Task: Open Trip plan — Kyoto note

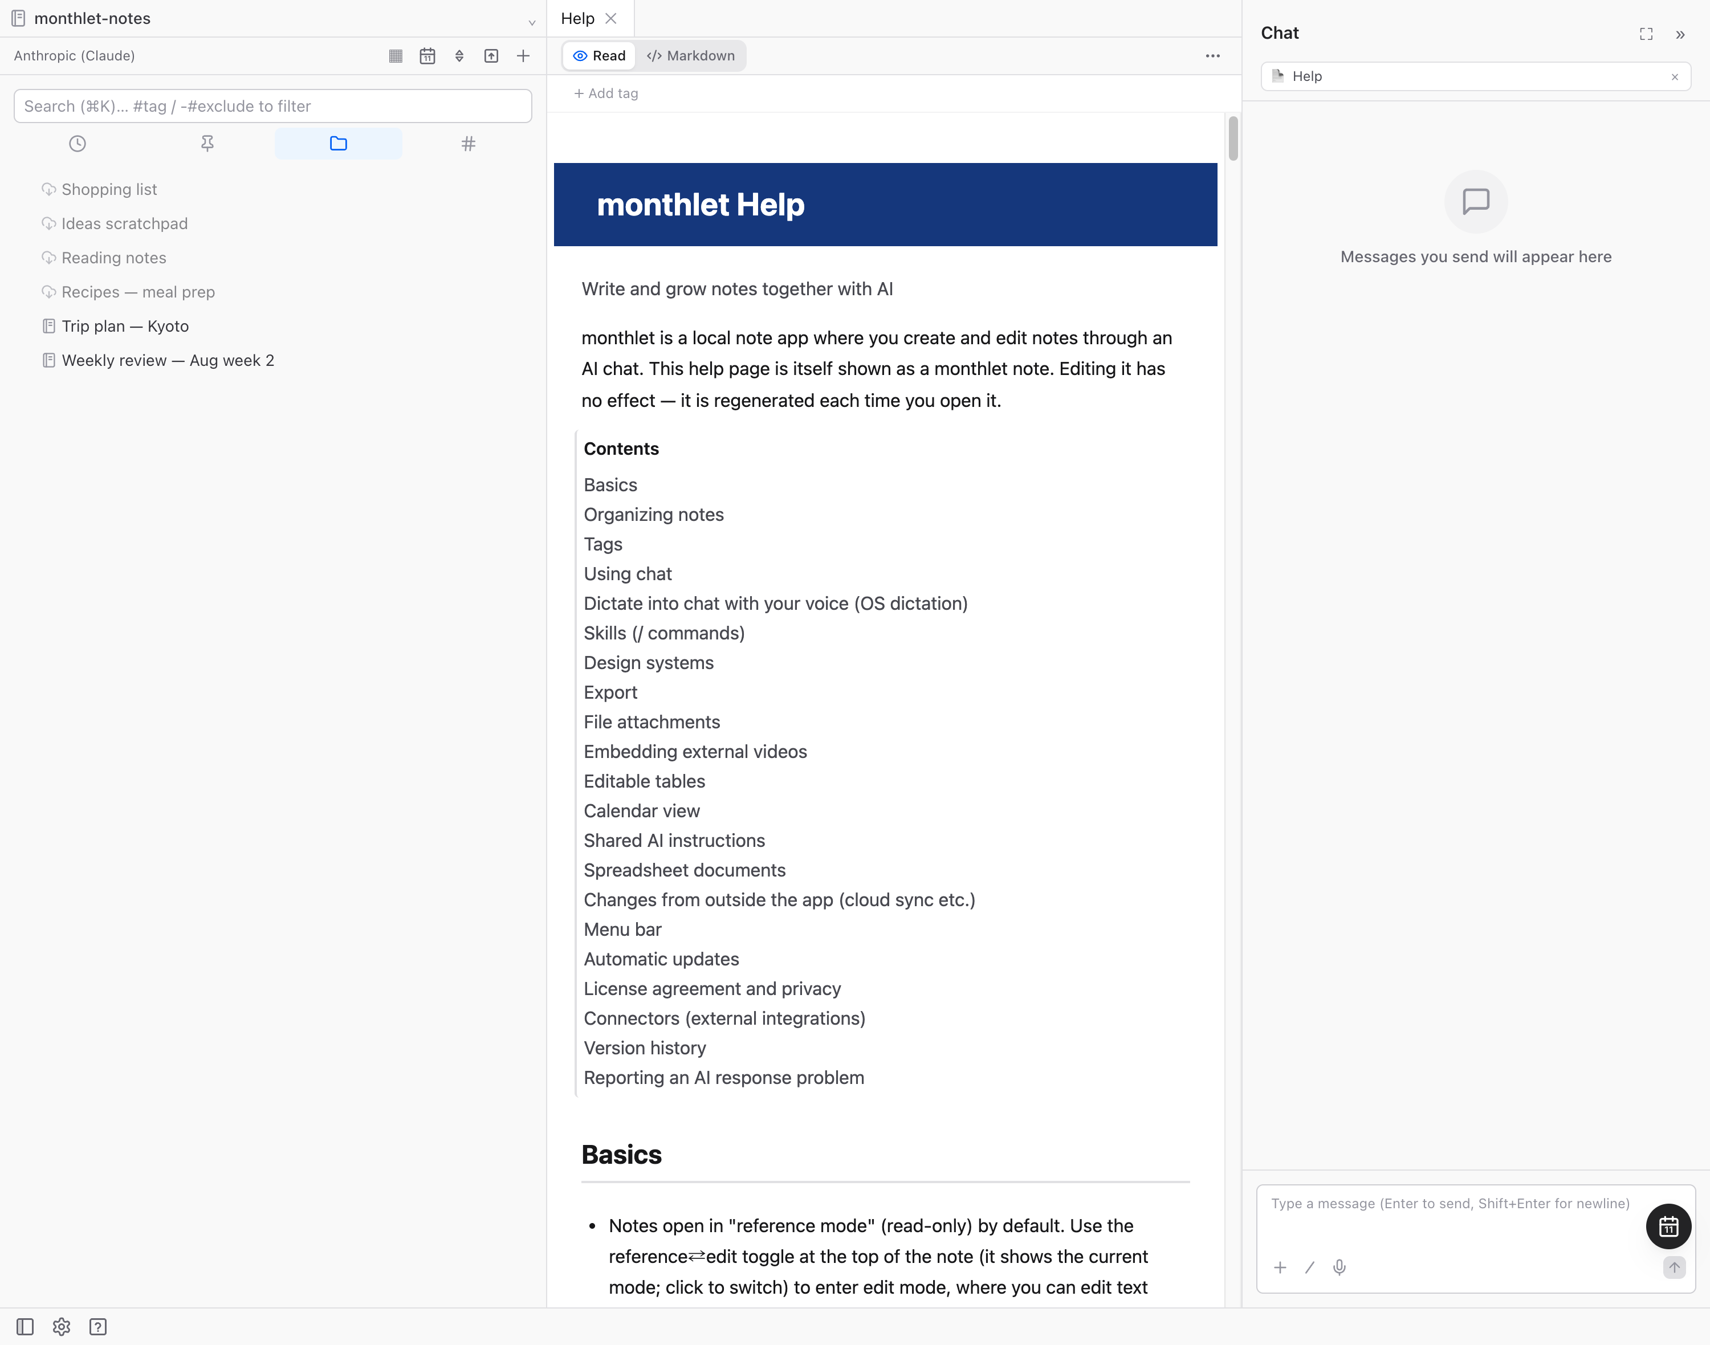Action: 125,326
